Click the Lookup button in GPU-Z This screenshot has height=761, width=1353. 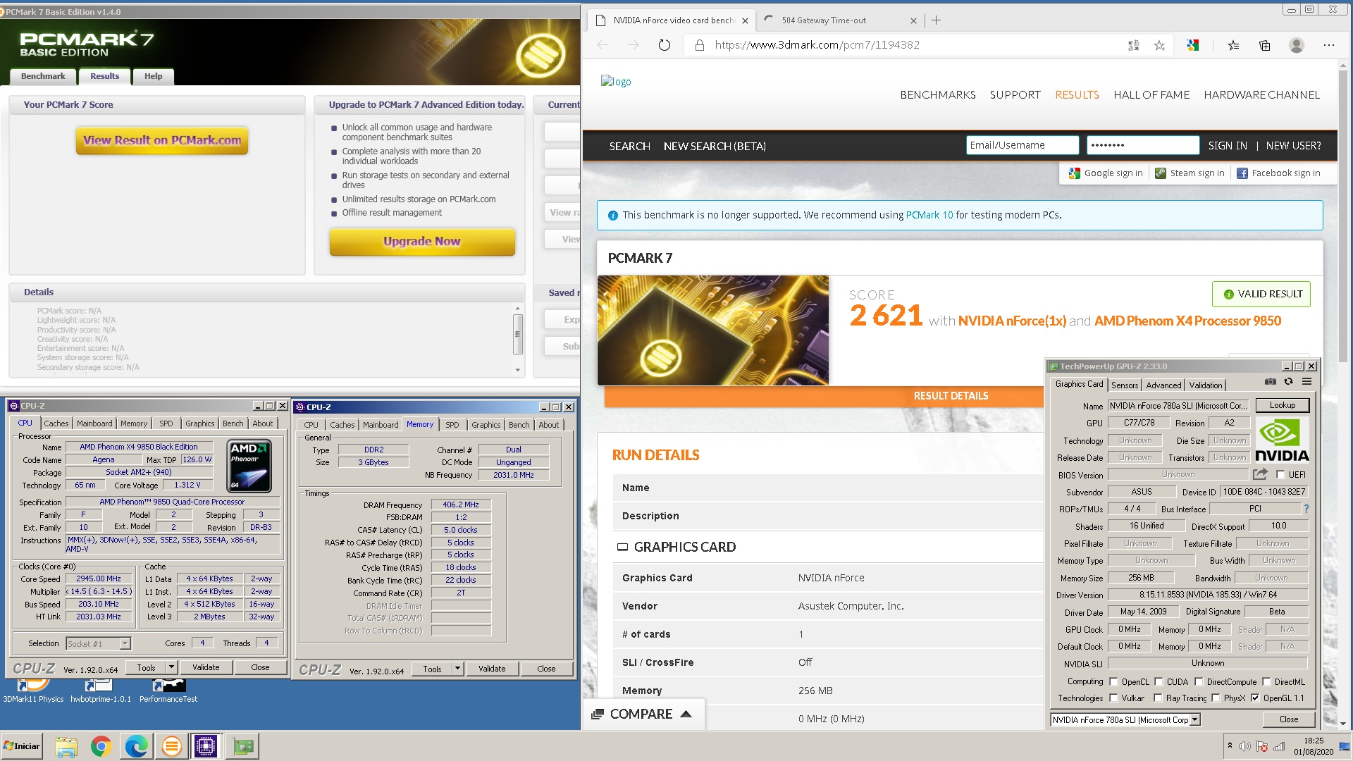1283,405
